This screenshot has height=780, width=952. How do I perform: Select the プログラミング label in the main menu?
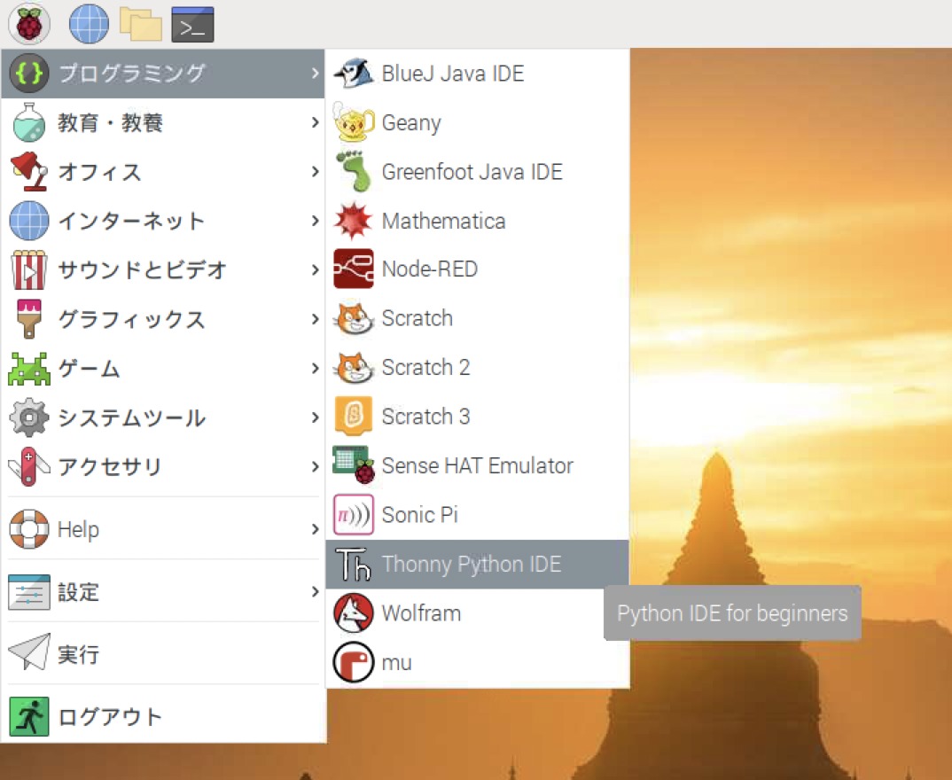(x=132, y=74)
